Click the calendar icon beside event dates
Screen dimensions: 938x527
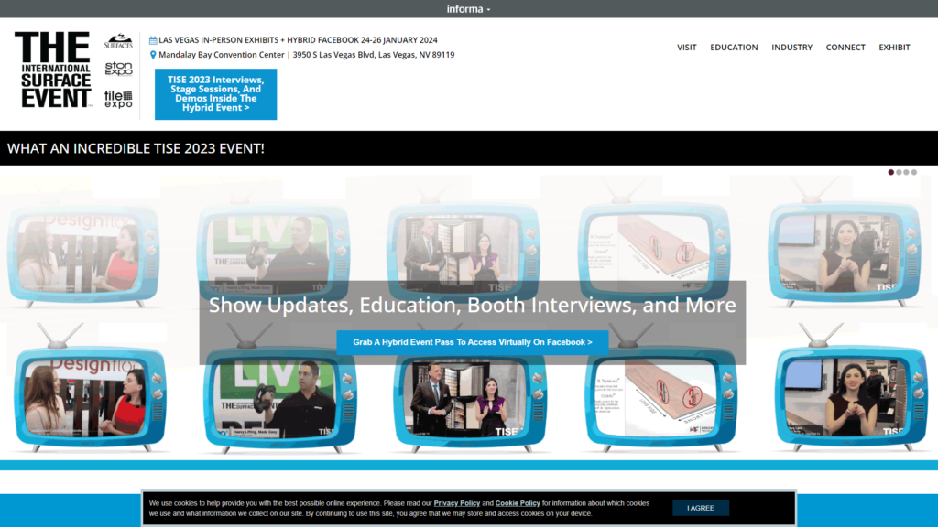153,40
